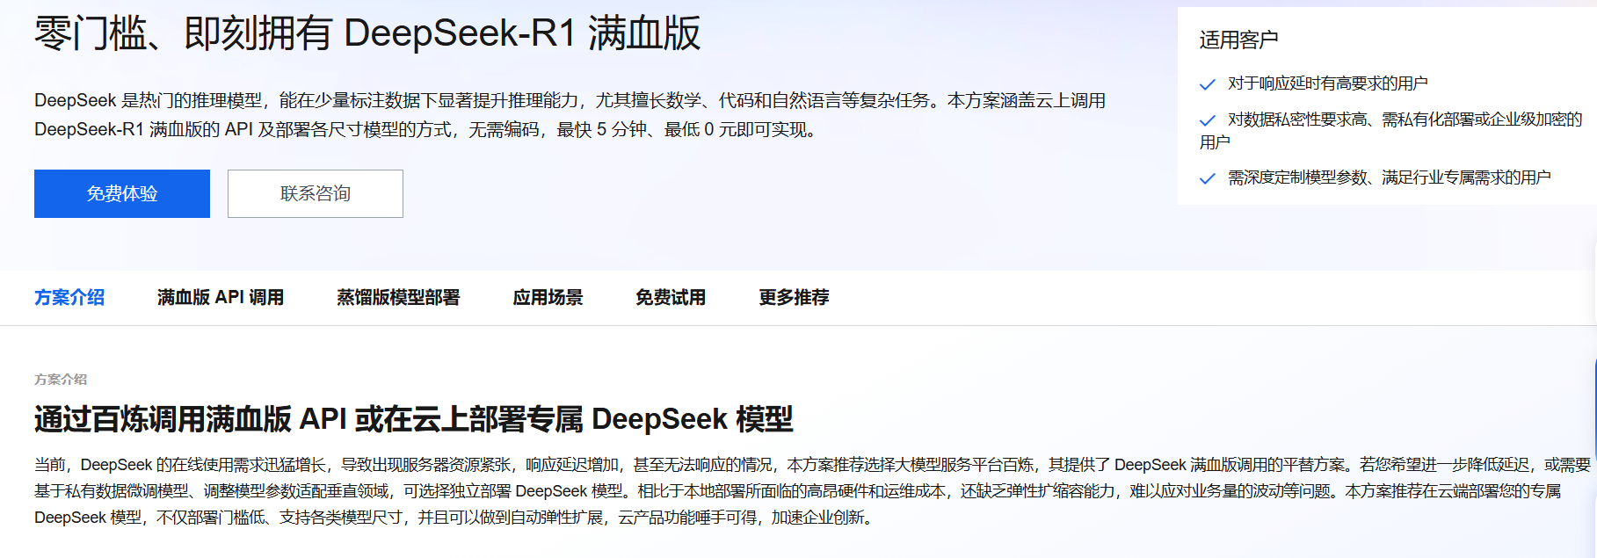This screenshot has height=558, width=1597.
Task: Click checkmark icon beside 需深度定制模型参数
Action: coord(1208,178)
